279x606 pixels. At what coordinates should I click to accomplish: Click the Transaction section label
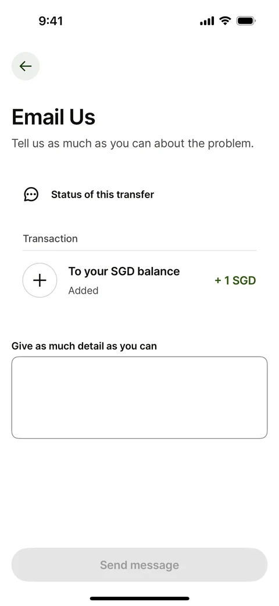click(x=50, y=238)
